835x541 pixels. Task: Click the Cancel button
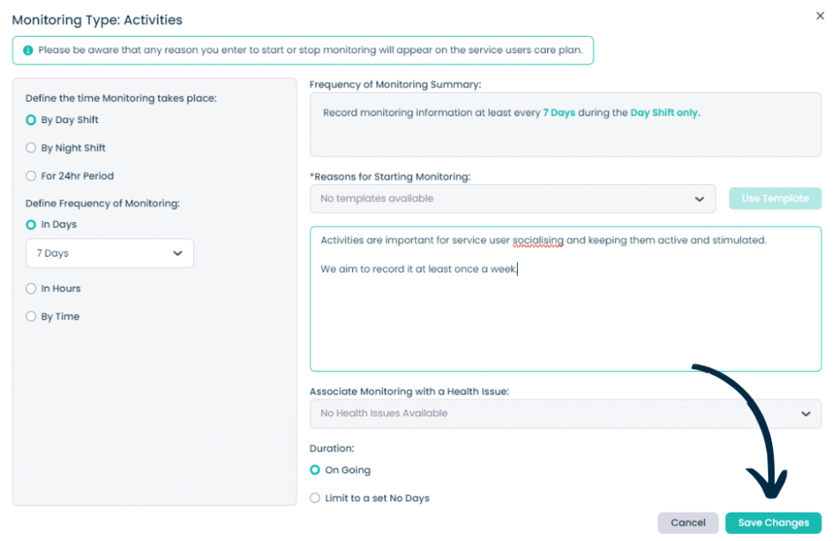687,523
